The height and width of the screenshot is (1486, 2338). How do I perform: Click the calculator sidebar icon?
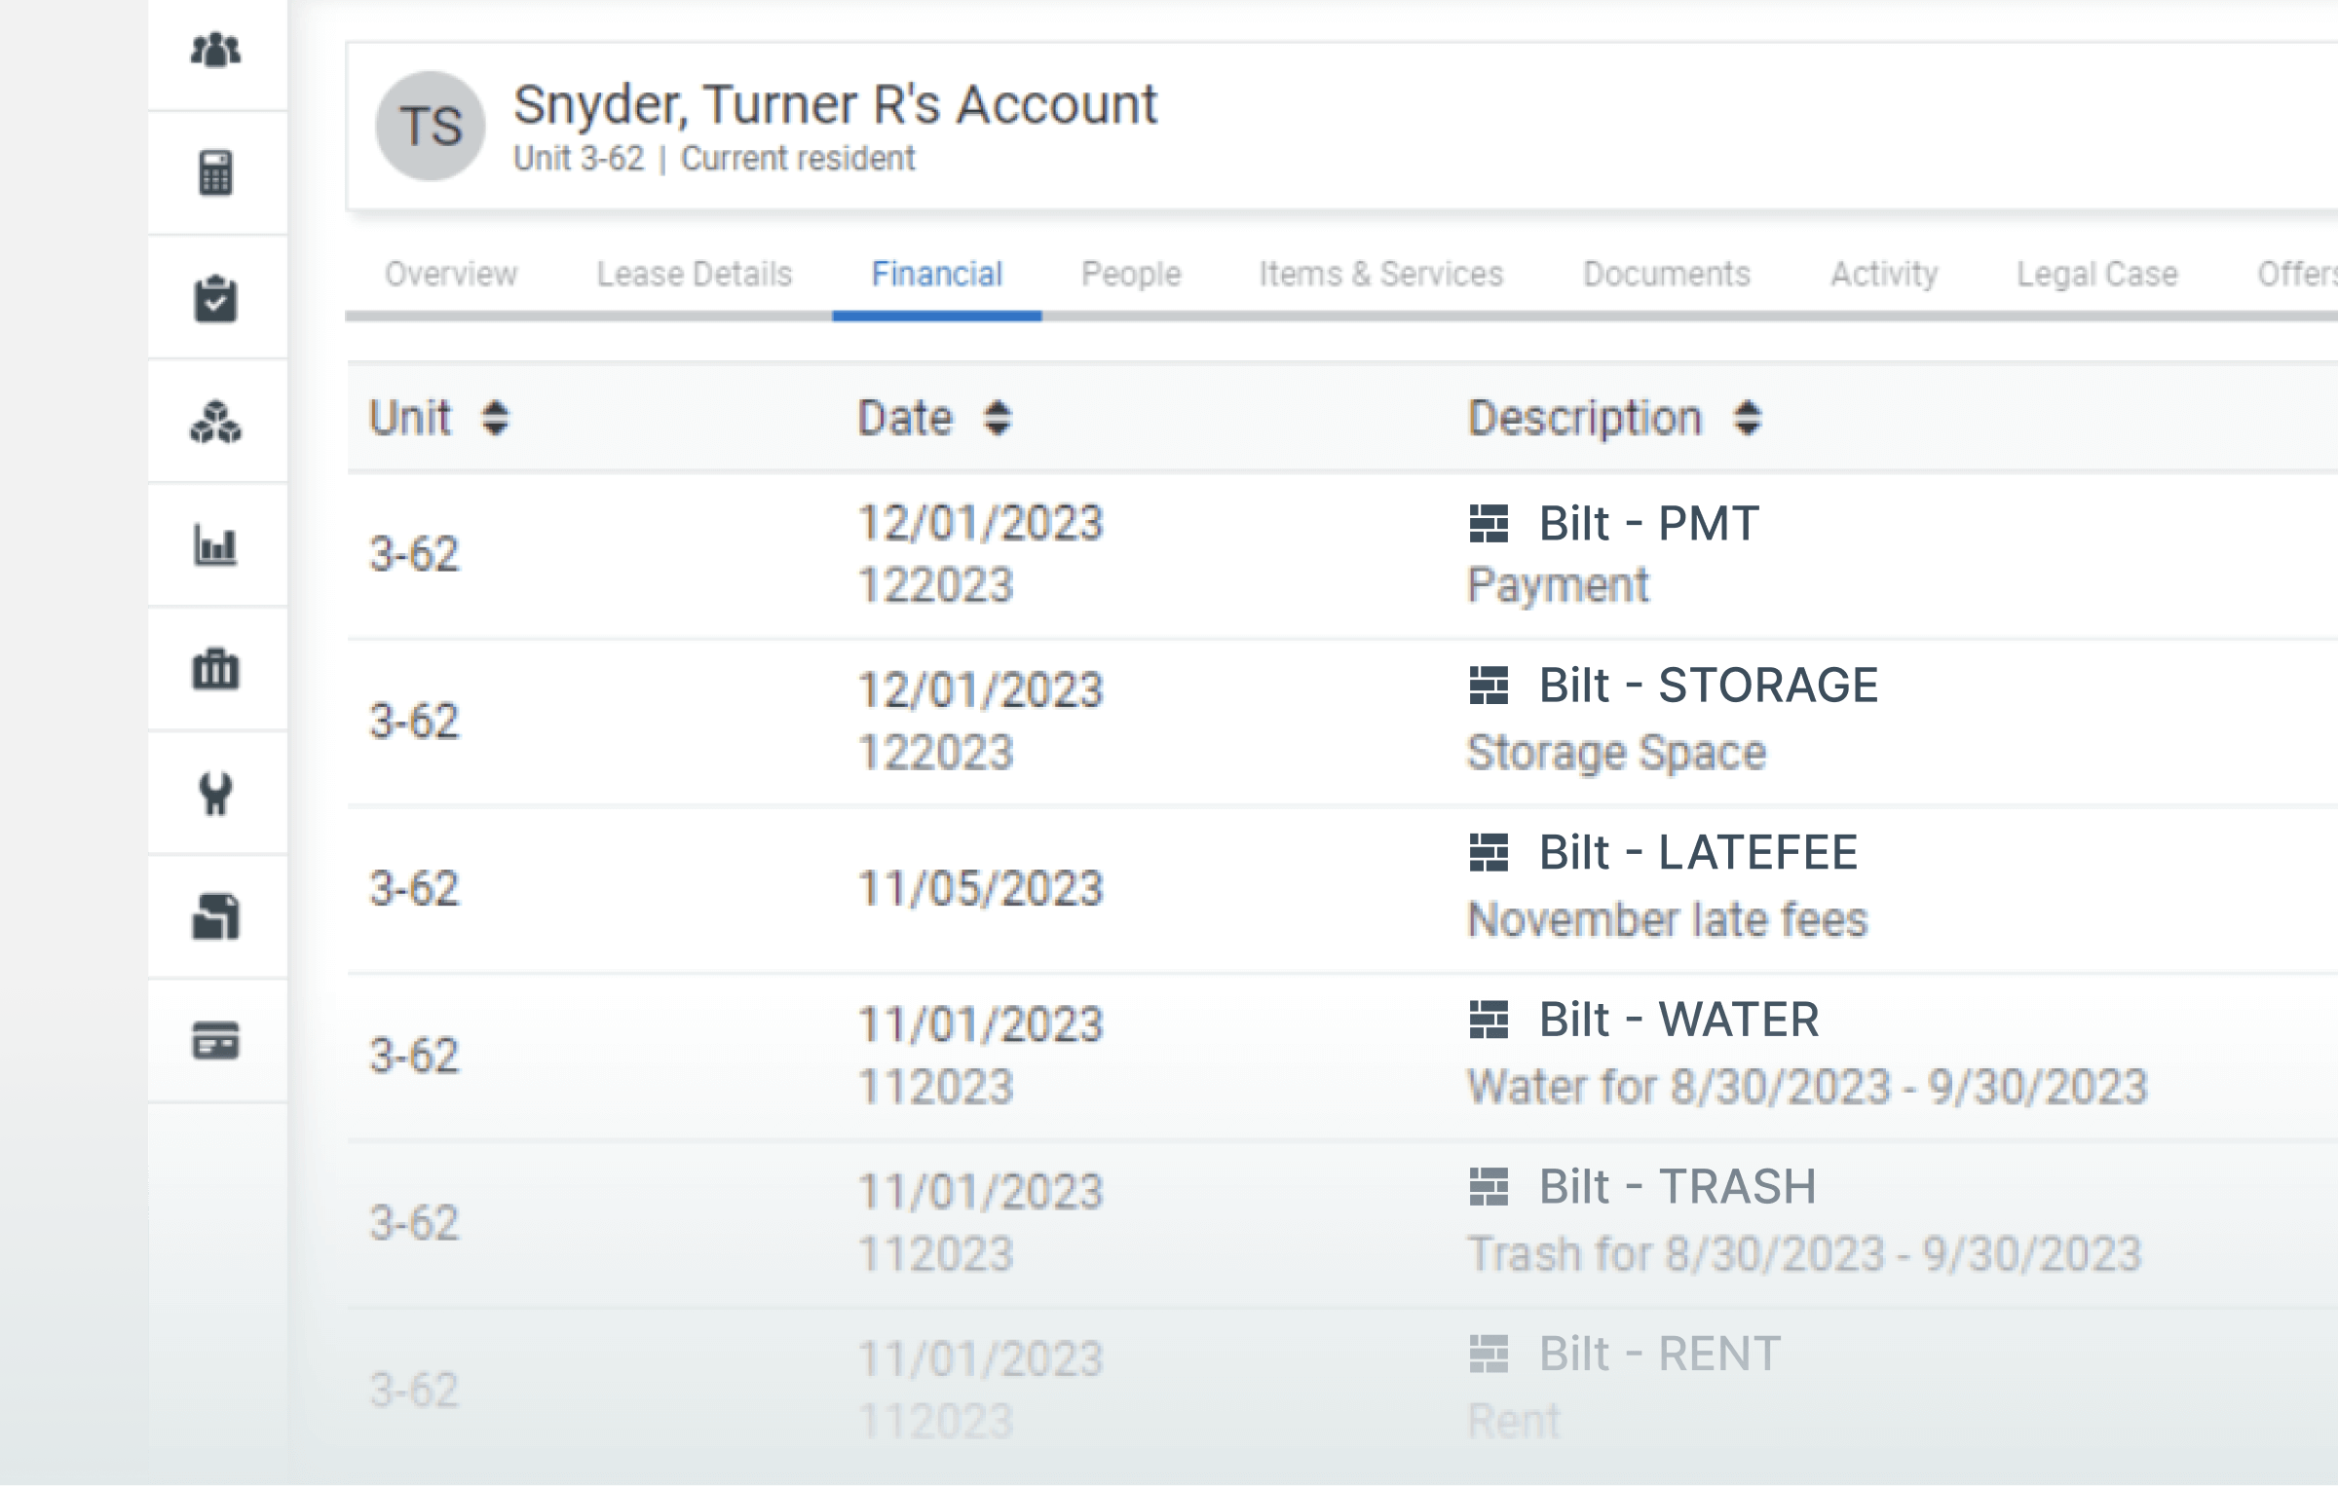(215, 173)
